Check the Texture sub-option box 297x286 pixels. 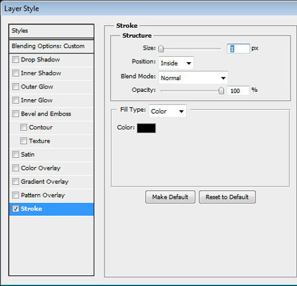(x=24, y=141)
